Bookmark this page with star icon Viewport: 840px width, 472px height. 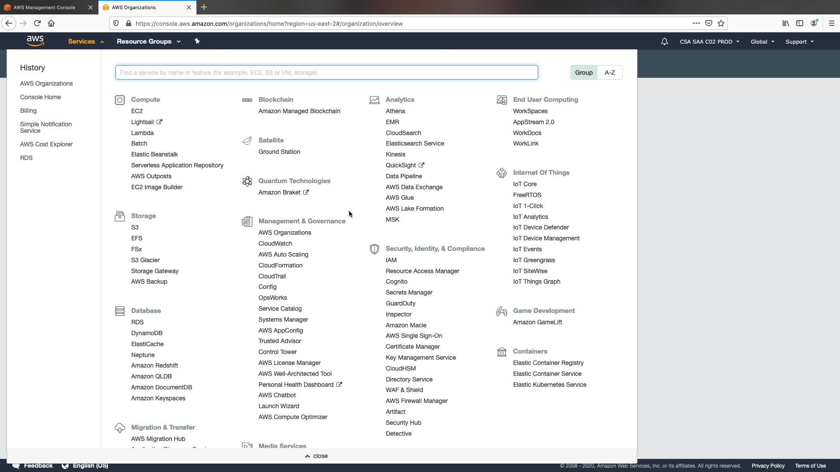click(x=721, y=24)
